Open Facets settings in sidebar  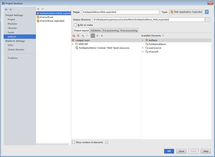point(11,32)
